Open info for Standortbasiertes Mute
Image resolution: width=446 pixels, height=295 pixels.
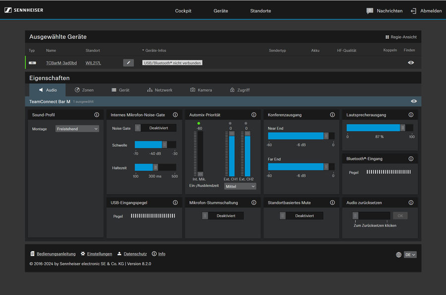332,203
